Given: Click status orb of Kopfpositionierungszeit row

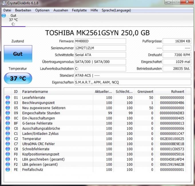Looking at the screenshot, I should (8, 154).
